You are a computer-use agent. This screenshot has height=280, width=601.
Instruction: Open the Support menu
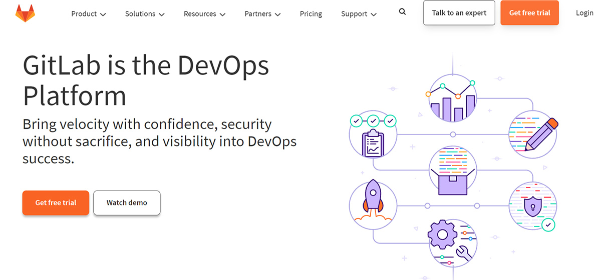pyautogui.click(x=359, y=13)
